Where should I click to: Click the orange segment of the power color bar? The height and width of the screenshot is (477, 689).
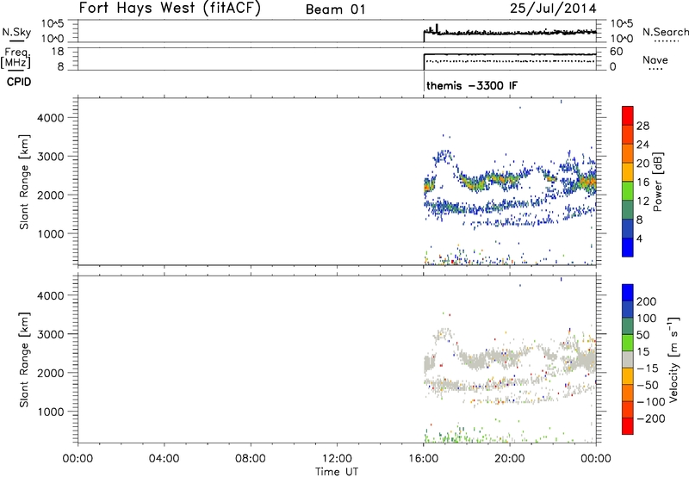point(628,153)
